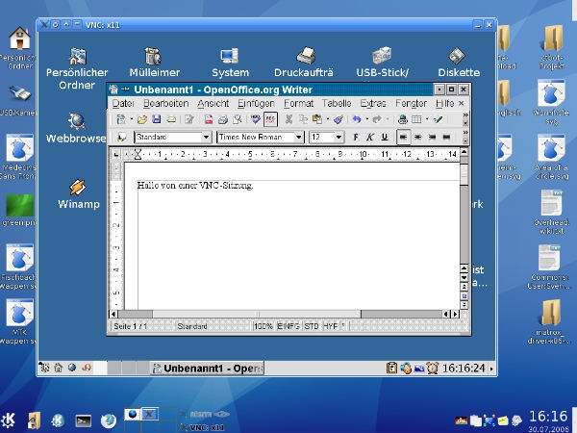Export directly as PDF icon

(x=209, y=119)
